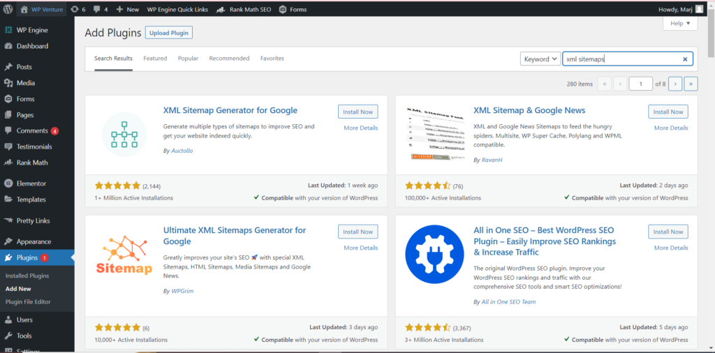Open the Rank Math SEO chart icon
This screenshot has height=353, width=715.
221,9
